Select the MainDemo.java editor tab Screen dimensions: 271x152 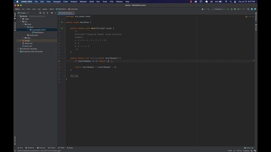point(66,13)
